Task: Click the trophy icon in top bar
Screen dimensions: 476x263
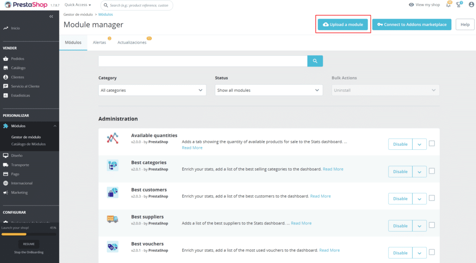Action: pos(459,5)
